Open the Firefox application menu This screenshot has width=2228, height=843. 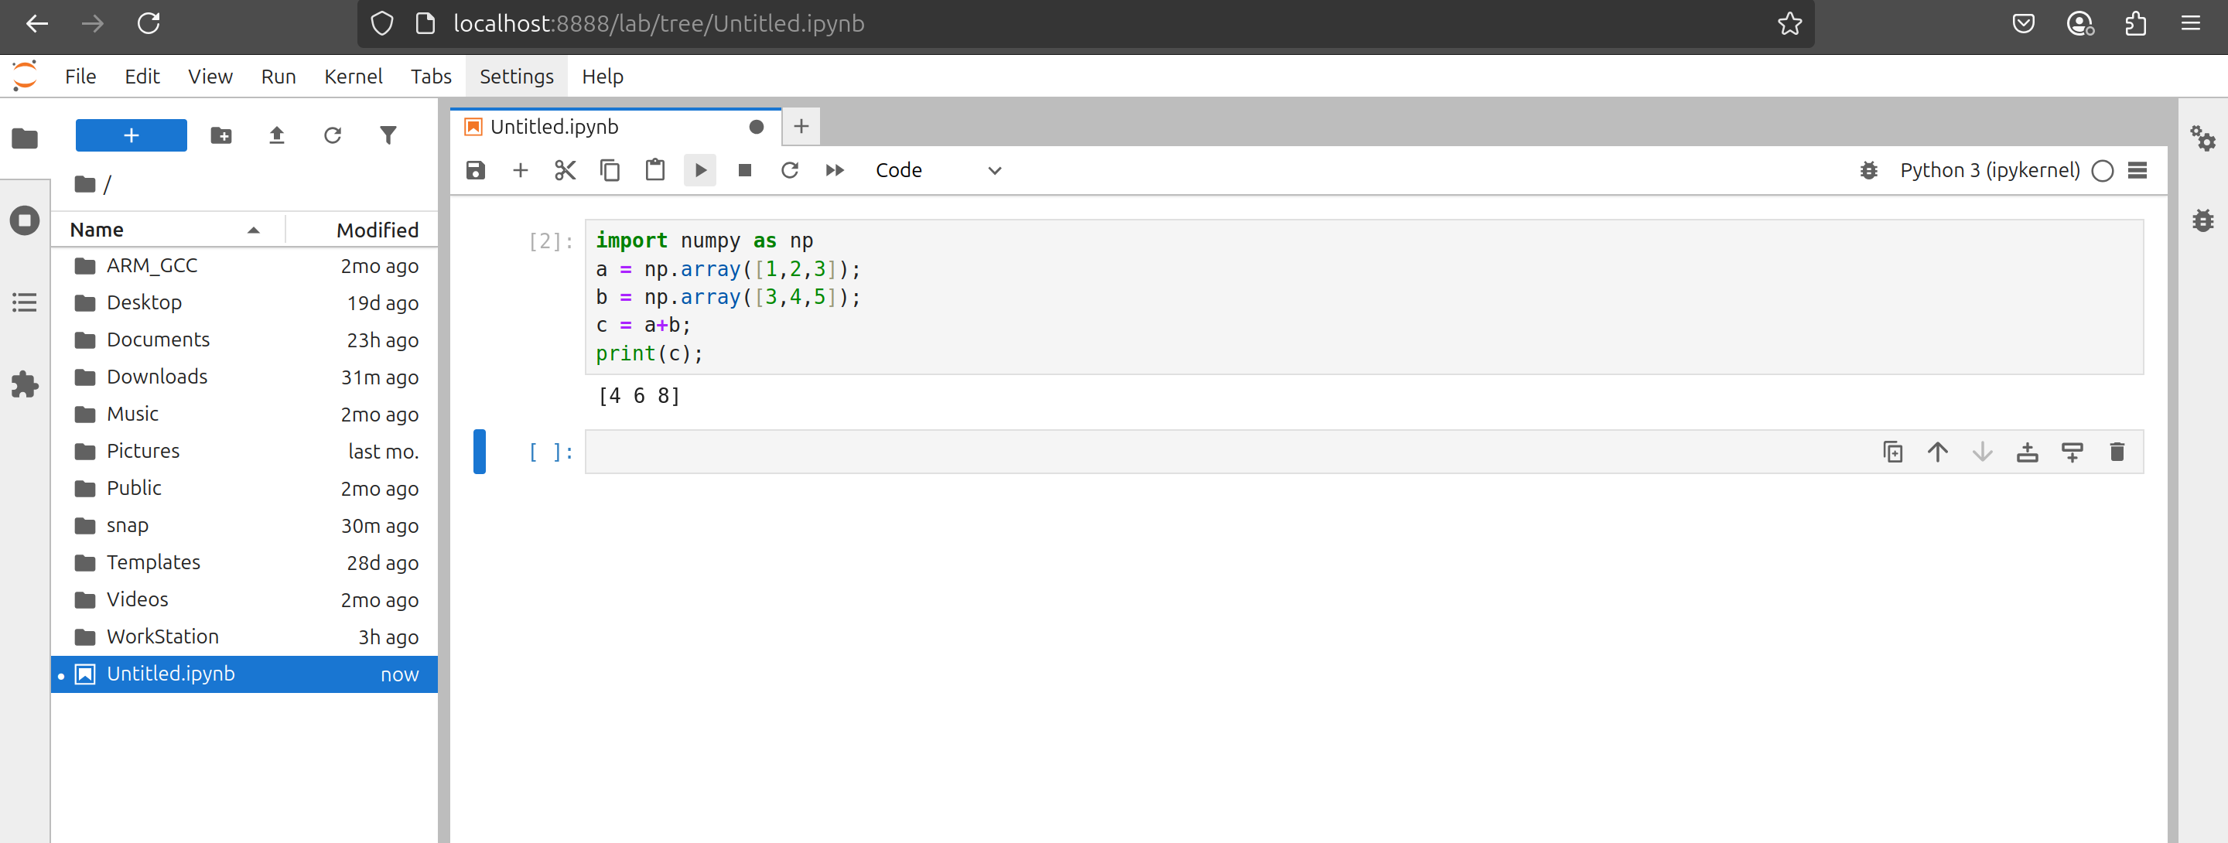coord(2192,23)
